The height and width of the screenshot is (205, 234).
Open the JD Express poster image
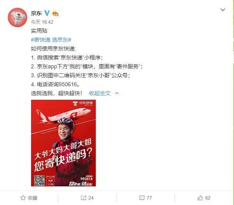point(63,143)
